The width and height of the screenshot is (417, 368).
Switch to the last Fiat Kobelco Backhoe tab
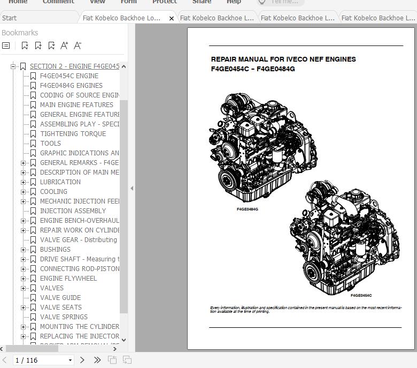pos(378,18)
